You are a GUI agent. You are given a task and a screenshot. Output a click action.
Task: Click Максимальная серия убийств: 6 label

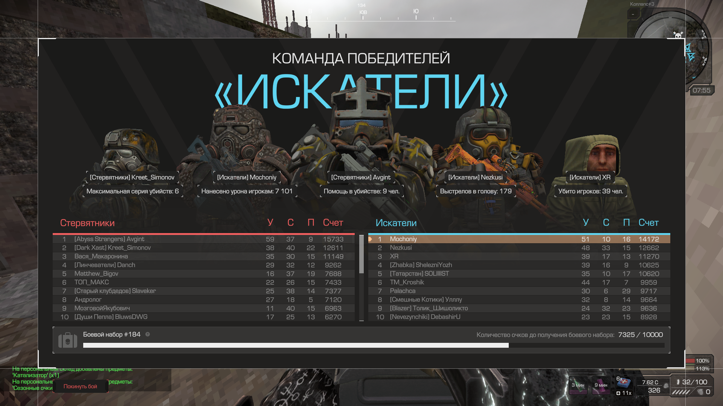pos(133,191)
